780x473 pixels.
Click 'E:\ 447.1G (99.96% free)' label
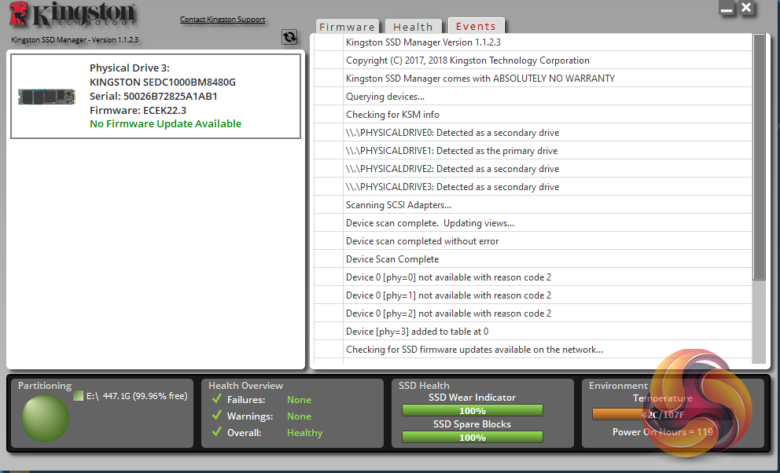tap(137, 396)
